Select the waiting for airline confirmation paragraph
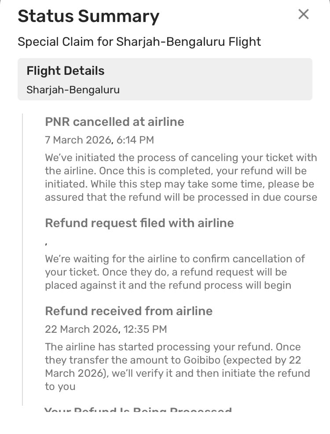Screen dimensions: 330x434 (174, 272)
